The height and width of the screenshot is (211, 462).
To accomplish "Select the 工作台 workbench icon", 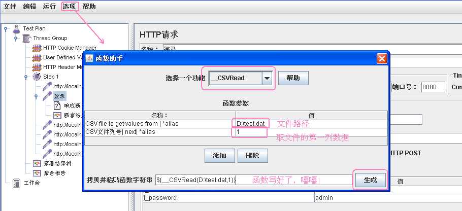I will tap(17, 183).
